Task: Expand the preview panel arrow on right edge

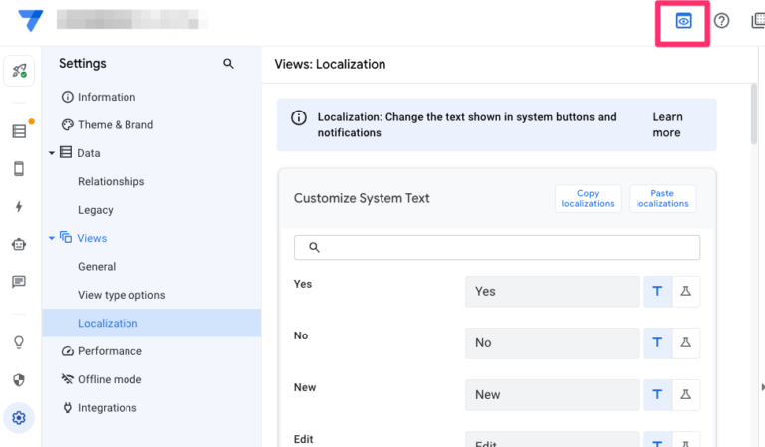Action: tap(761, 387)
